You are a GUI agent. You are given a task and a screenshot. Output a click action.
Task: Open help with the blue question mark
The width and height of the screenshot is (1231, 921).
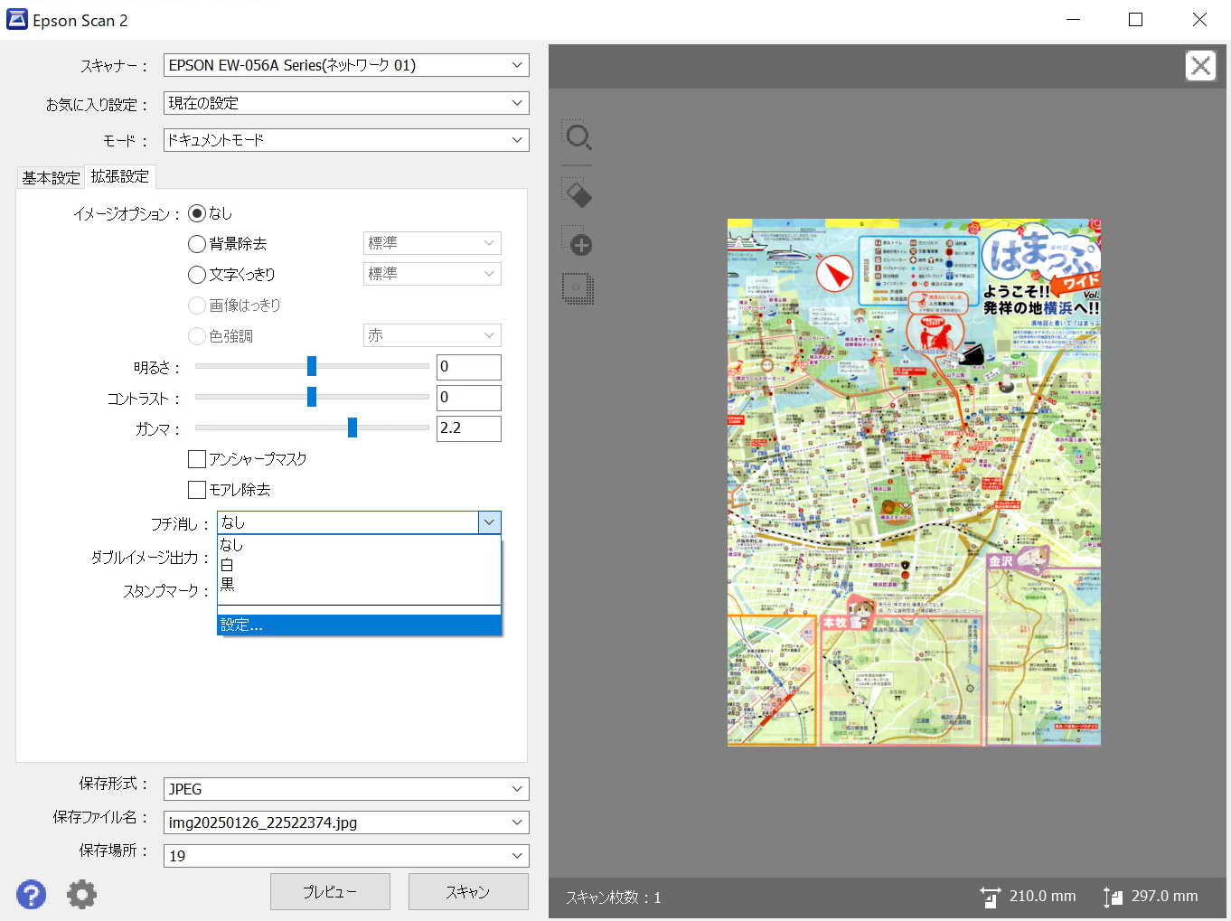click(31, 894)
